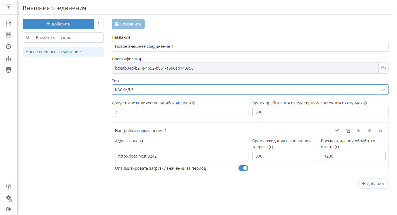The image size is (397, 215).
Task: Duplicate connection settings 1
Action: coord(348,131)
